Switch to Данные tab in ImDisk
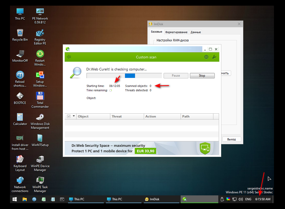The height and width of the screenshot is (209, 285). pyautogui.click(x=196, y=32)
